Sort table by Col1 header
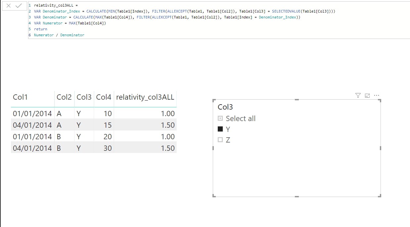410x227 pixels. tap(21, 97)
